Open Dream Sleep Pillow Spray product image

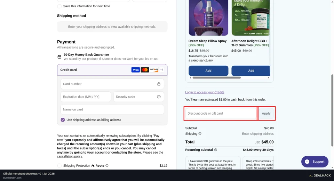[x=208, y=18]
